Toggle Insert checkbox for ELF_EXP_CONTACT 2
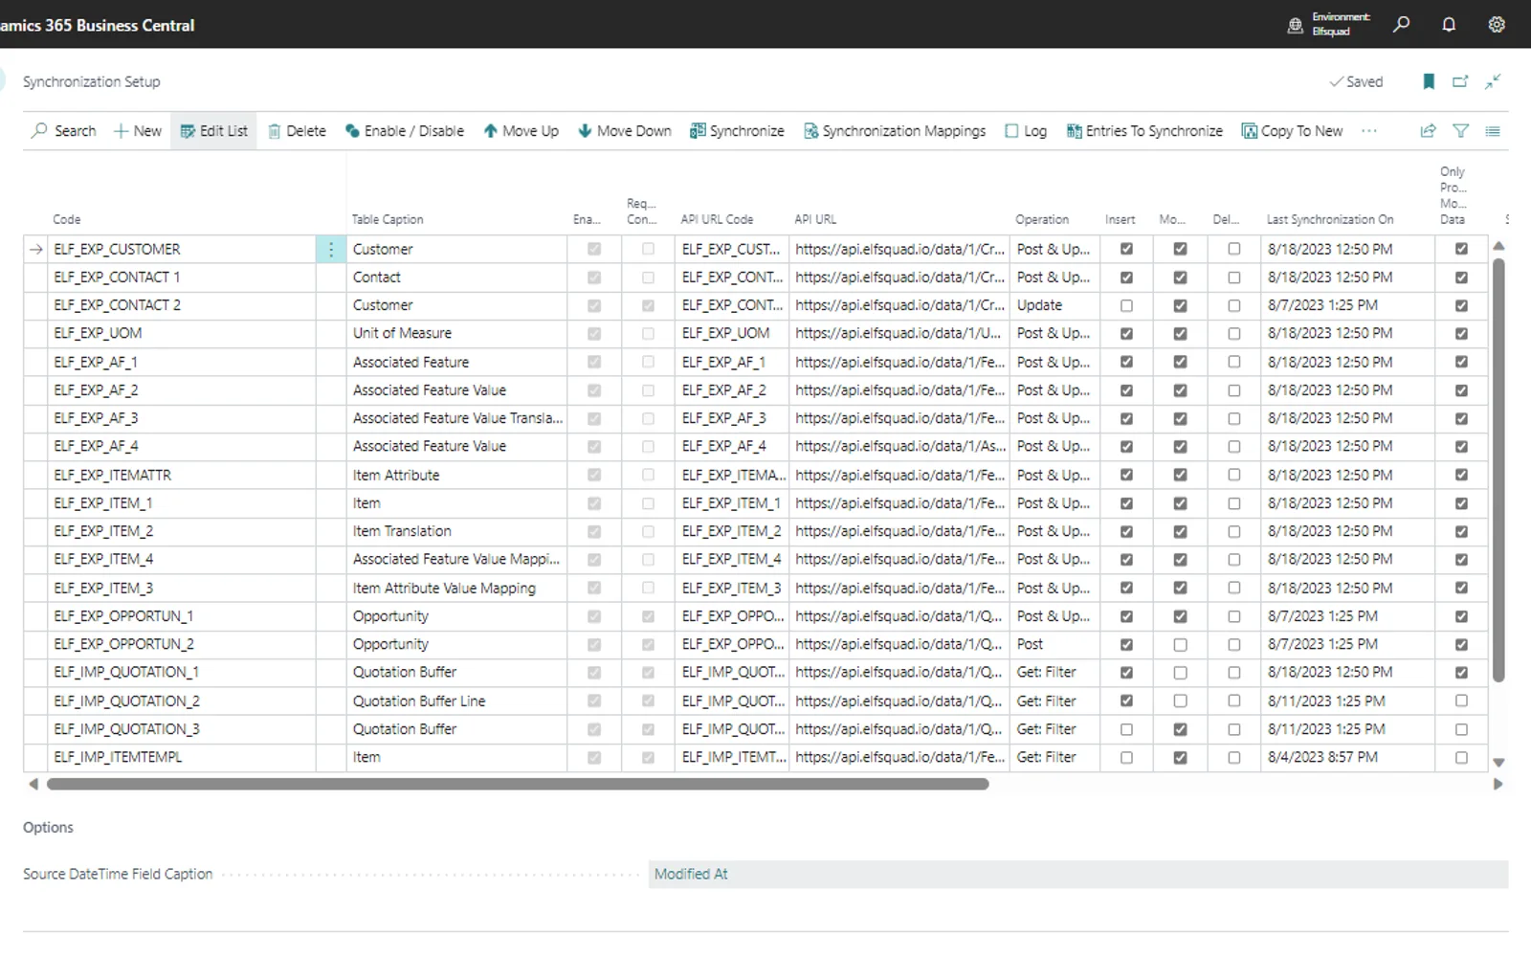 [1126, 305]
